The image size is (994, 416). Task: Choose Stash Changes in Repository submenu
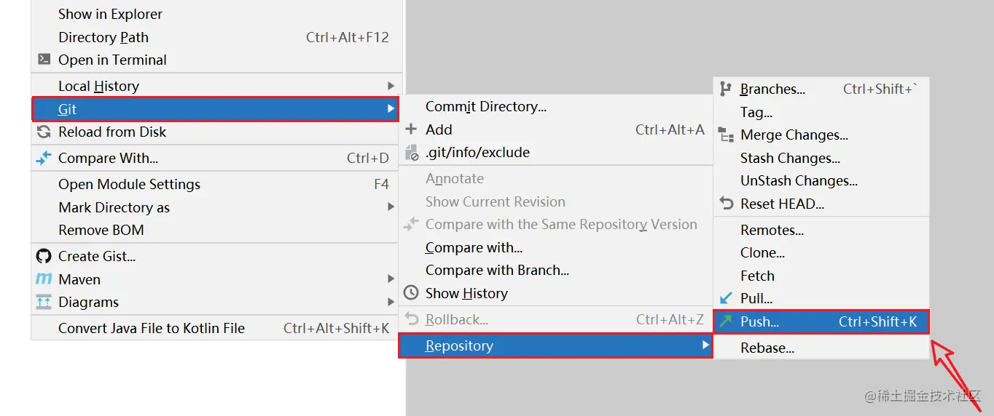pyautogui.click(x=790, y=158)
